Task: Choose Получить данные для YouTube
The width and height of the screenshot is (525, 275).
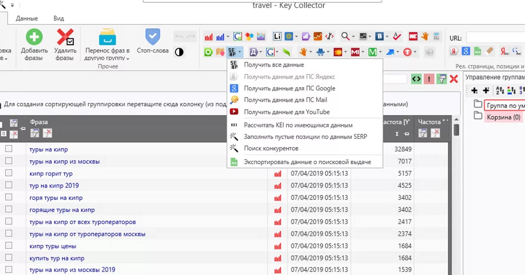Action: pos(287,112)
